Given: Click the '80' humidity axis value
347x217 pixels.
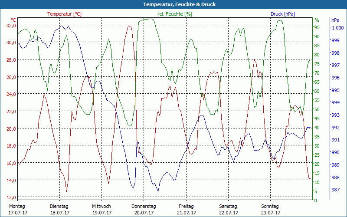Looking at the screenshot, I should [317, 55].
